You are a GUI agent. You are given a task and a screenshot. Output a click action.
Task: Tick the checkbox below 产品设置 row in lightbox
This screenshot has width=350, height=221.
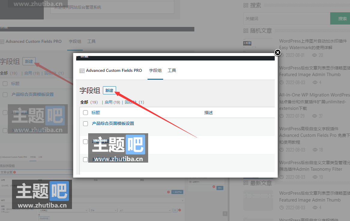point(85,160)
